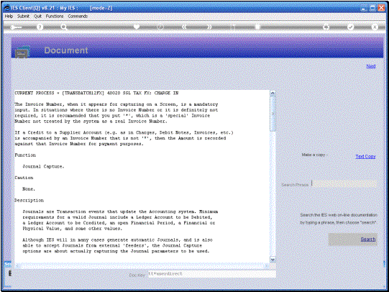The height and width of the screenshot is (292, 389).
Task: Click inside the Search Phrase field
Action: click(344, 184)
